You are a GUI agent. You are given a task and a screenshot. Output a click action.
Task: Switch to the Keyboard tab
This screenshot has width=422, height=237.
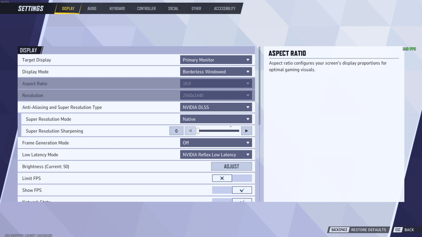click(117, 8)
